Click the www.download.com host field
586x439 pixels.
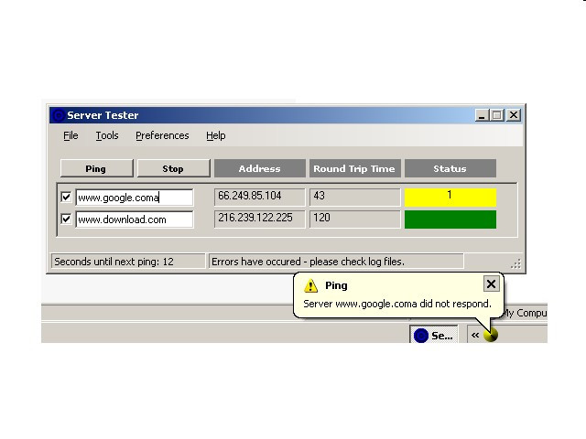click(x=135, y=219)
